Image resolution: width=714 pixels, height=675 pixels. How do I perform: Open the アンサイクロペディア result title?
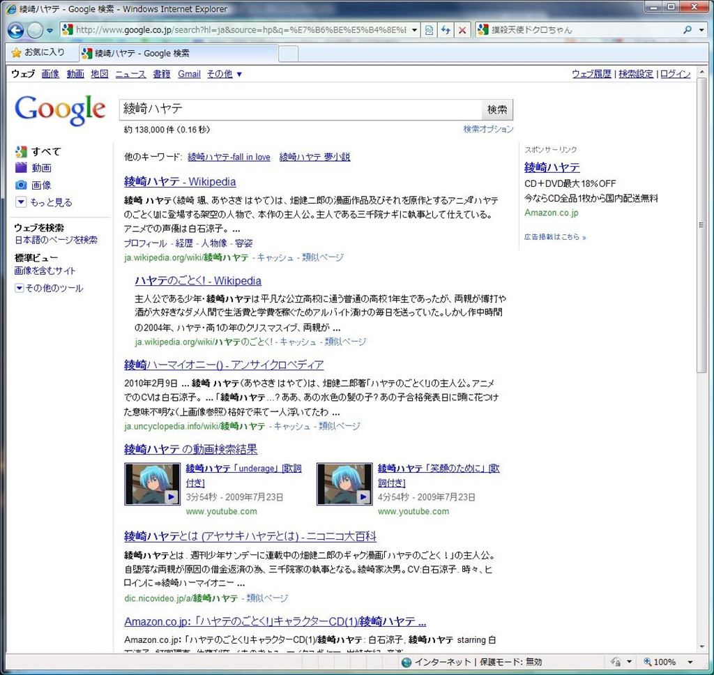(224, 365)
